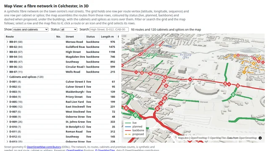The height and width of the screenshot is (151, 269).
Task: Open the © OpenMapTiles link in the footer text
Action: pyautogui.click(x=105, y=150)
